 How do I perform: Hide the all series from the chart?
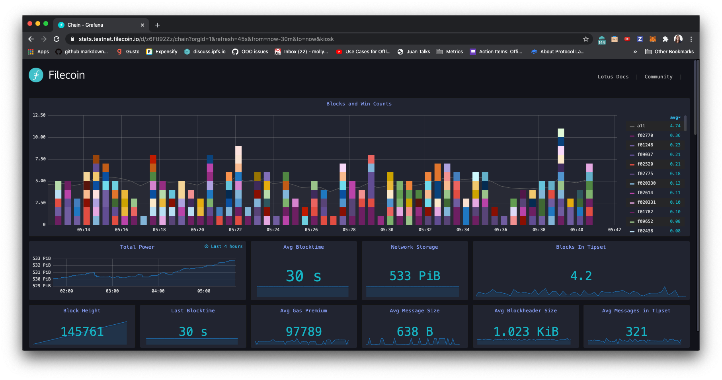click(641, 126)
